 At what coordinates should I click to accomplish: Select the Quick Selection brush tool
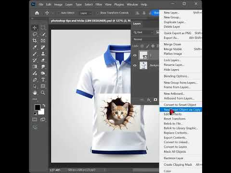point(43,34)
